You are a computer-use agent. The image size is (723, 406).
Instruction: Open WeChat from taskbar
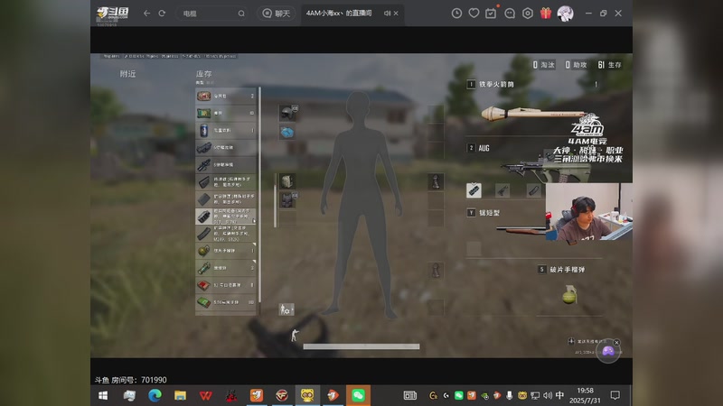coord(358,395)
